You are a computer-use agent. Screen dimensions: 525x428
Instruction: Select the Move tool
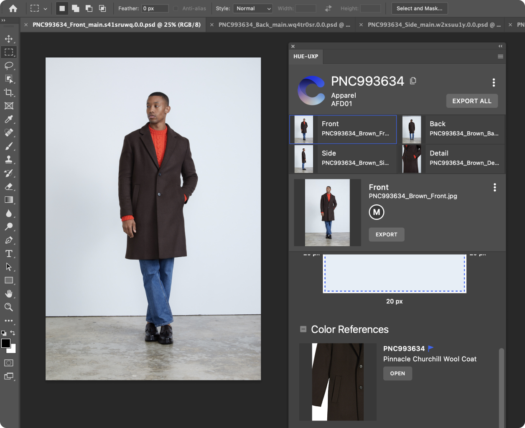coord(9,39)
